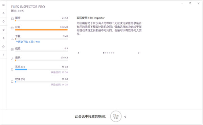Click the 音乐 usage bar
Image resolution: width=203 pixels, height=125 pixels.
pyautogui.click(x=41, y=60)
